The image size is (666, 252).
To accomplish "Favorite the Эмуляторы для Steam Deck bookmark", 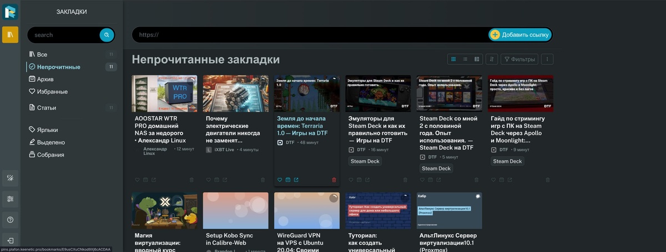I will 351,180.
